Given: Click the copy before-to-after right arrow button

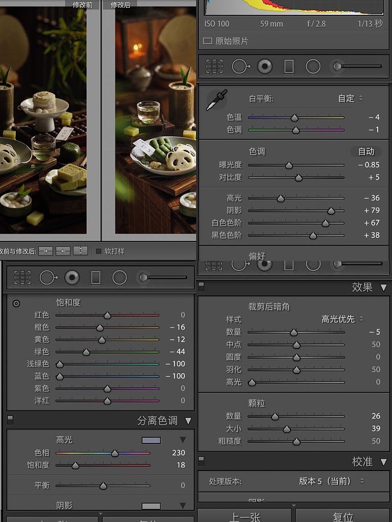Looking at the screenshot, I should point(45,251).
